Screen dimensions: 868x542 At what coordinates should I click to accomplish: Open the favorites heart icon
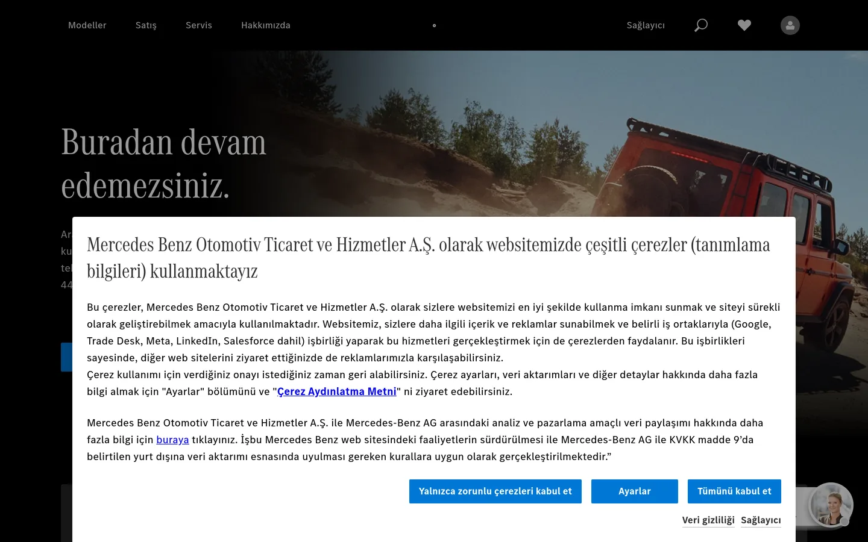tap(744, 25)
